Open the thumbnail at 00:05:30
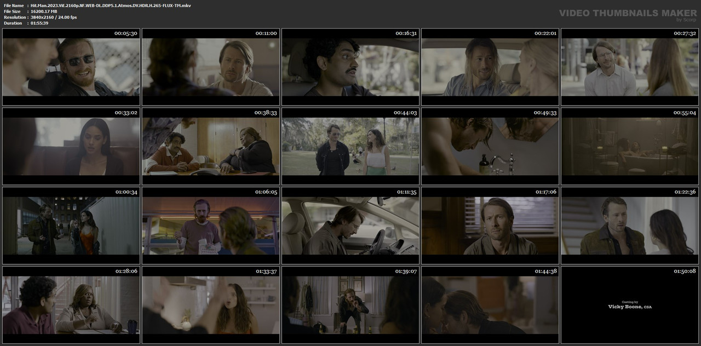Viewport: 701px width, 346px height. point(71,67)
